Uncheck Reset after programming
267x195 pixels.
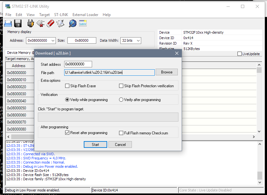pos(67,133)
